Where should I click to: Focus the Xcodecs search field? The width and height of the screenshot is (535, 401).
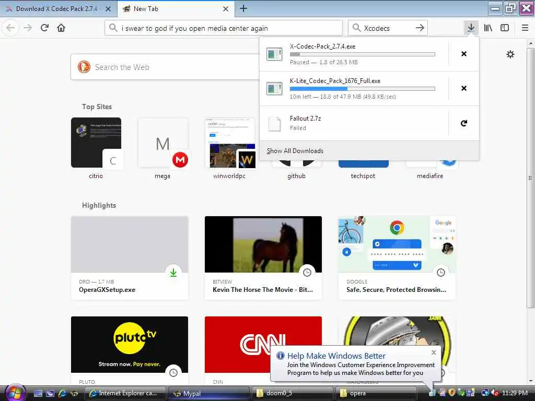[387, 28]
